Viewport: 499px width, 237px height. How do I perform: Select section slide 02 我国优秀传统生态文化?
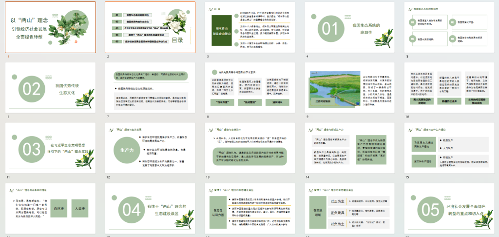50,88
